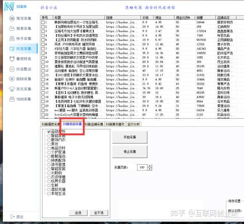
Task: Tick the checkbox for table row 16
Action: point(43,88)
